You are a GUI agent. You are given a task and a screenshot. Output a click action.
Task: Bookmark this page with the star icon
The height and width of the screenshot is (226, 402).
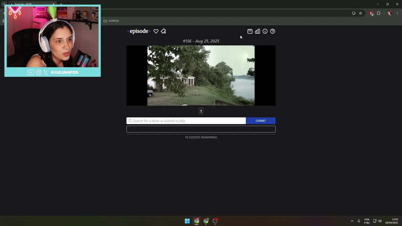tap(361, 13)
